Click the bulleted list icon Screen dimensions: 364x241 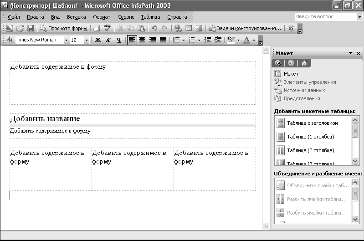[x=192, y=40]
